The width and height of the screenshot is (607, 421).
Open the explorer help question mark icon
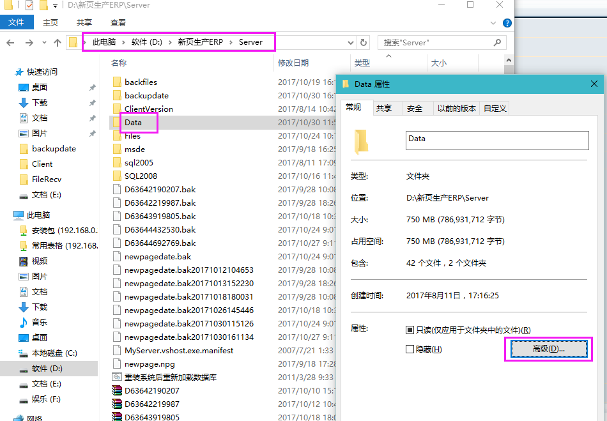tap(507, 23)
